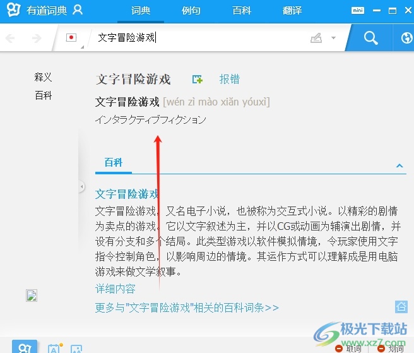Click the dictionary icon in bottom bar
The height and width of the screenshot is (353, 414).
[x=24, y=348]
